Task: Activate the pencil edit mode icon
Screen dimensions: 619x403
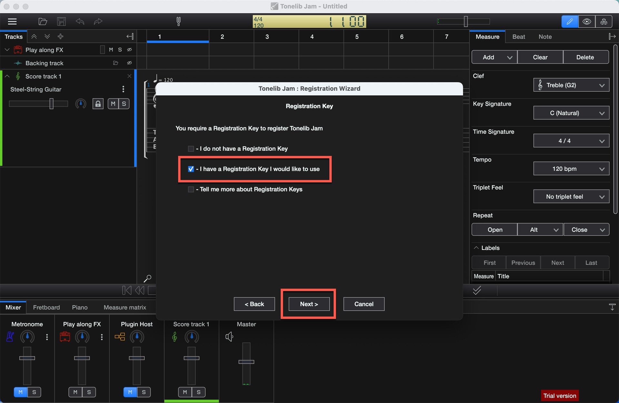Action: coord(570,22)
